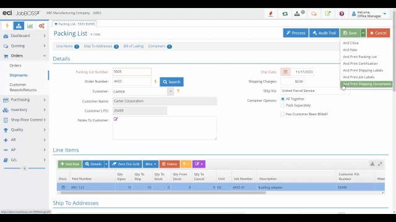Screen dimensions: 396x222
Task: Click the lightning bolt beside Order Number
Action: (155, 81)
